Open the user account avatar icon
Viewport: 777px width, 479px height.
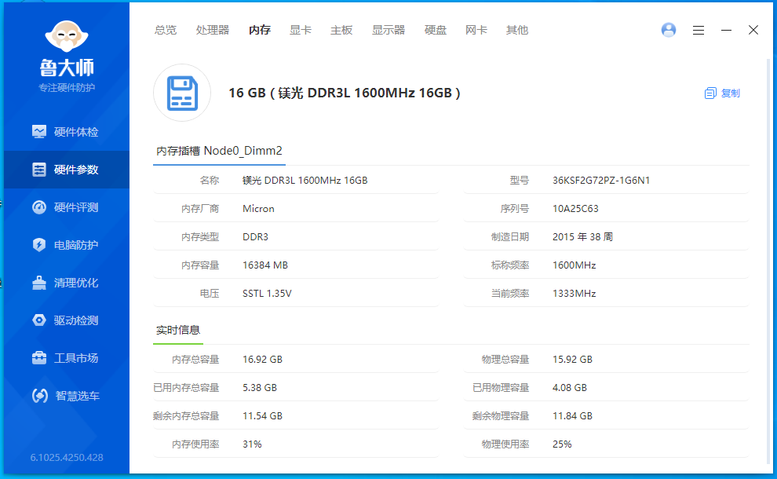(669, 30)
